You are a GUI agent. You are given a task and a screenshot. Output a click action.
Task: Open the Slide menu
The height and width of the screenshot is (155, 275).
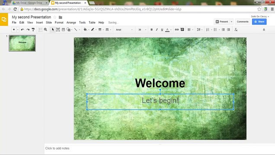(x=49, y=22)
